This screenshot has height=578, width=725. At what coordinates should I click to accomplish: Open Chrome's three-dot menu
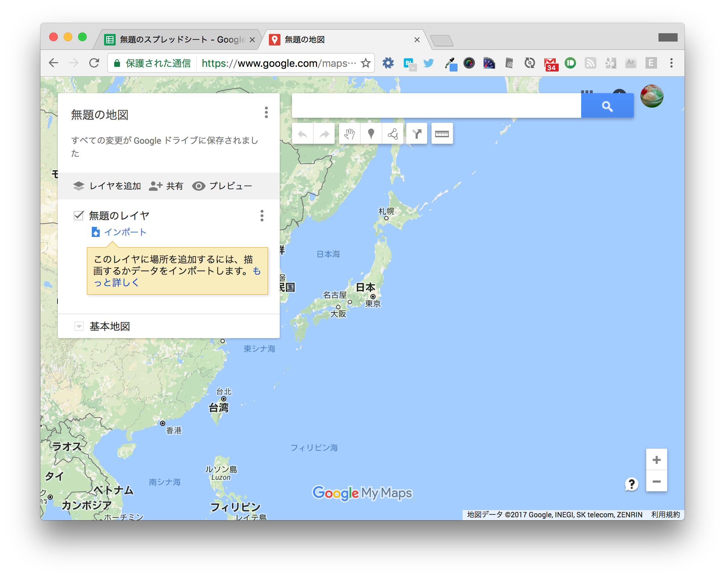[x=672, y=63]
